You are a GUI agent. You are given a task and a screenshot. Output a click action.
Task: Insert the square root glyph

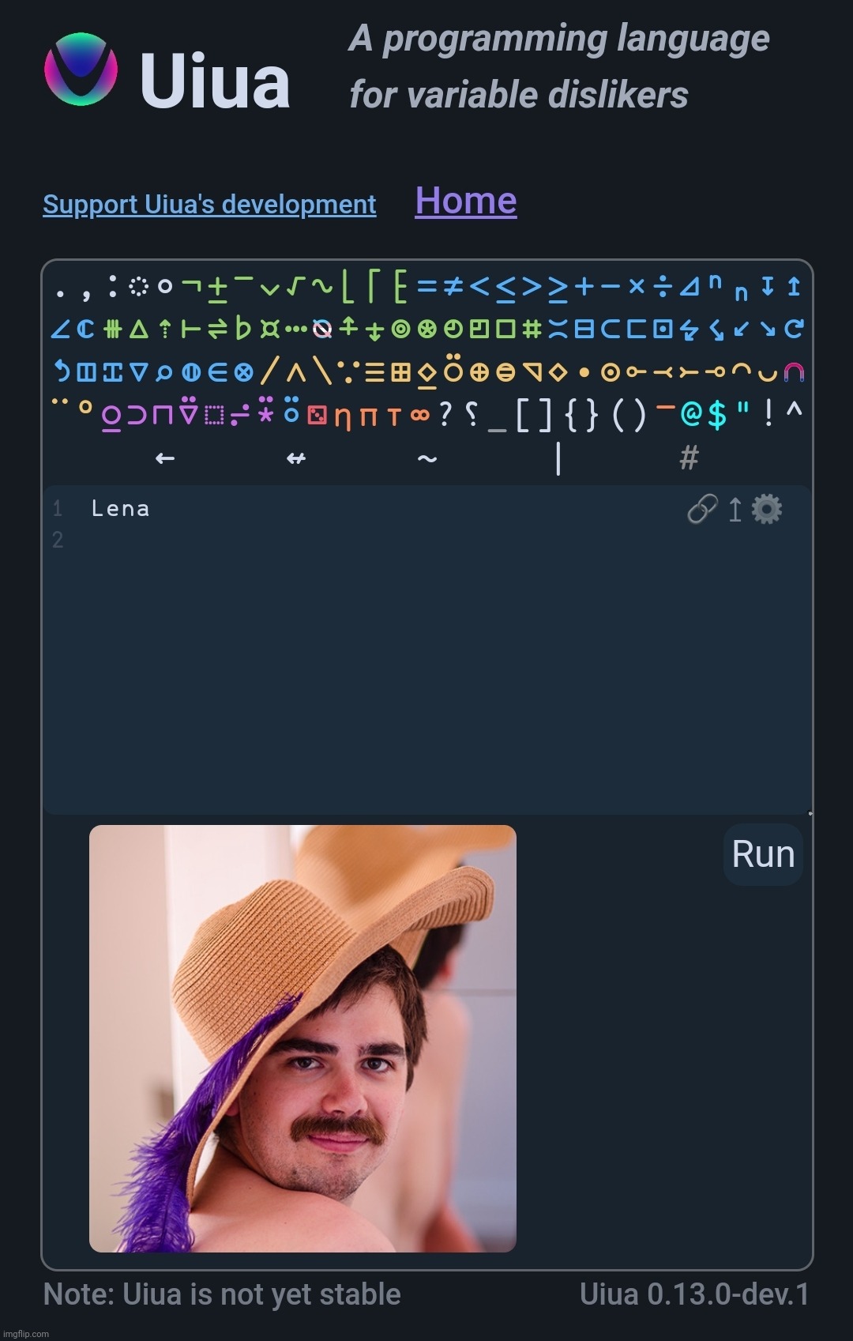click(x=296, y=287)
